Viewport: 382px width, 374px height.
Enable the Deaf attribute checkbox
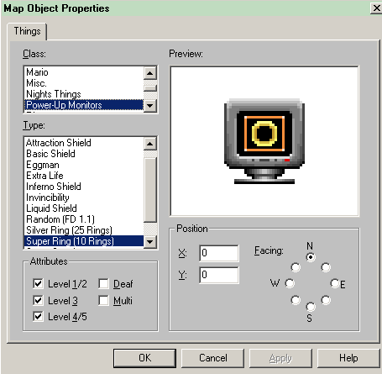tap(103, 283)
